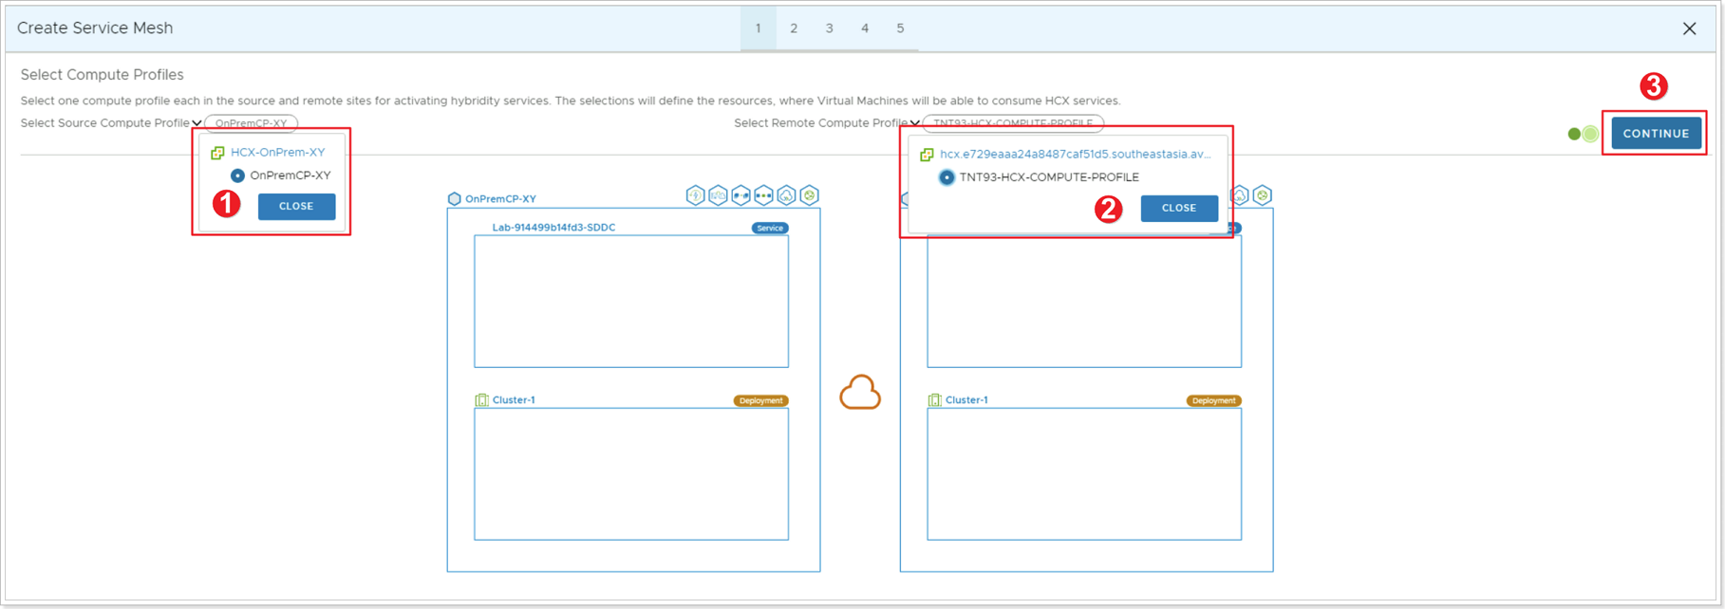
Task: Close the source compute profile popup
Action: point(296,206)
